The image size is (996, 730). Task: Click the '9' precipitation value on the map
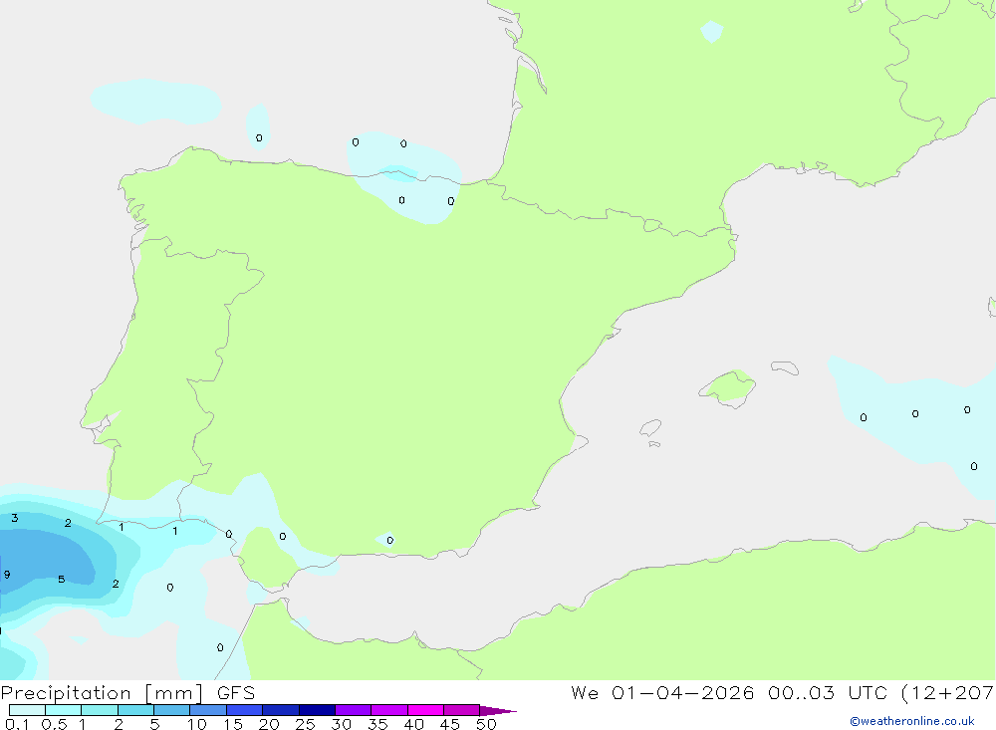[x=7, y=575]
